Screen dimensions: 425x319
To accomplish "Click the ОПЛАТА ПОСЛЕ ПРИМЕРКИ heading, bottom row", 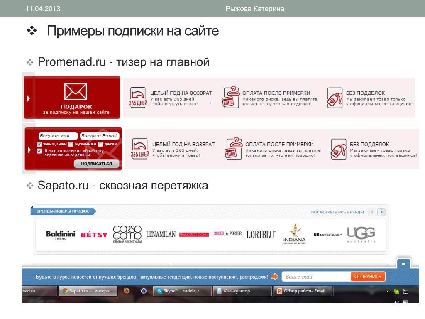I will pyautogui.click(x=279, y=144).
